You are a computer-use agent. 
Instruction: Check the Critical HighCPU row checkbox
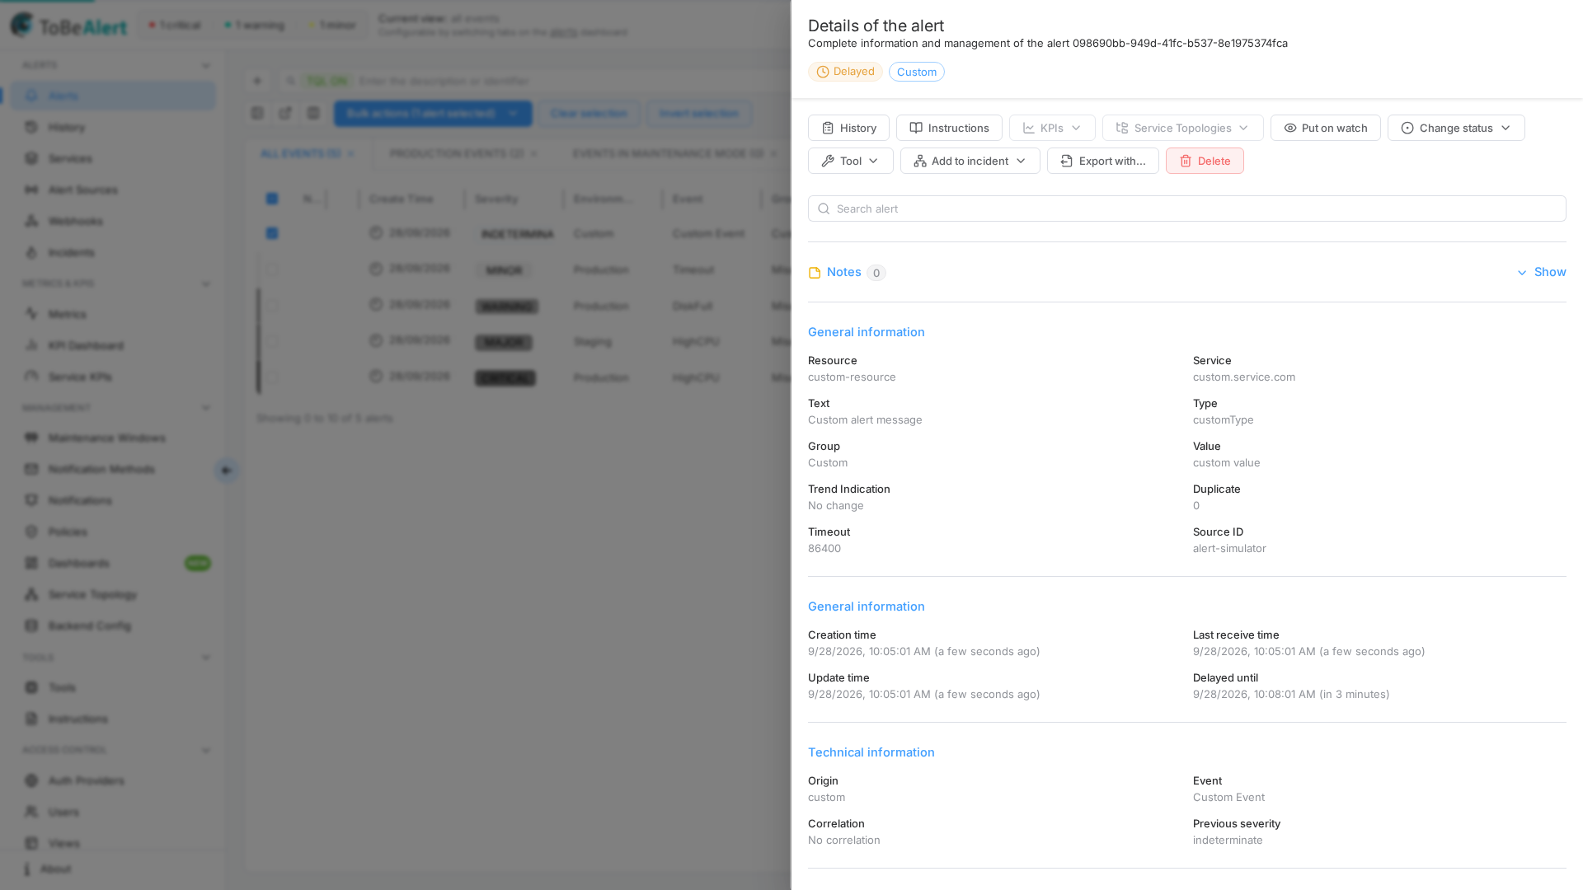pyautogui.click(x=272, y=377)
